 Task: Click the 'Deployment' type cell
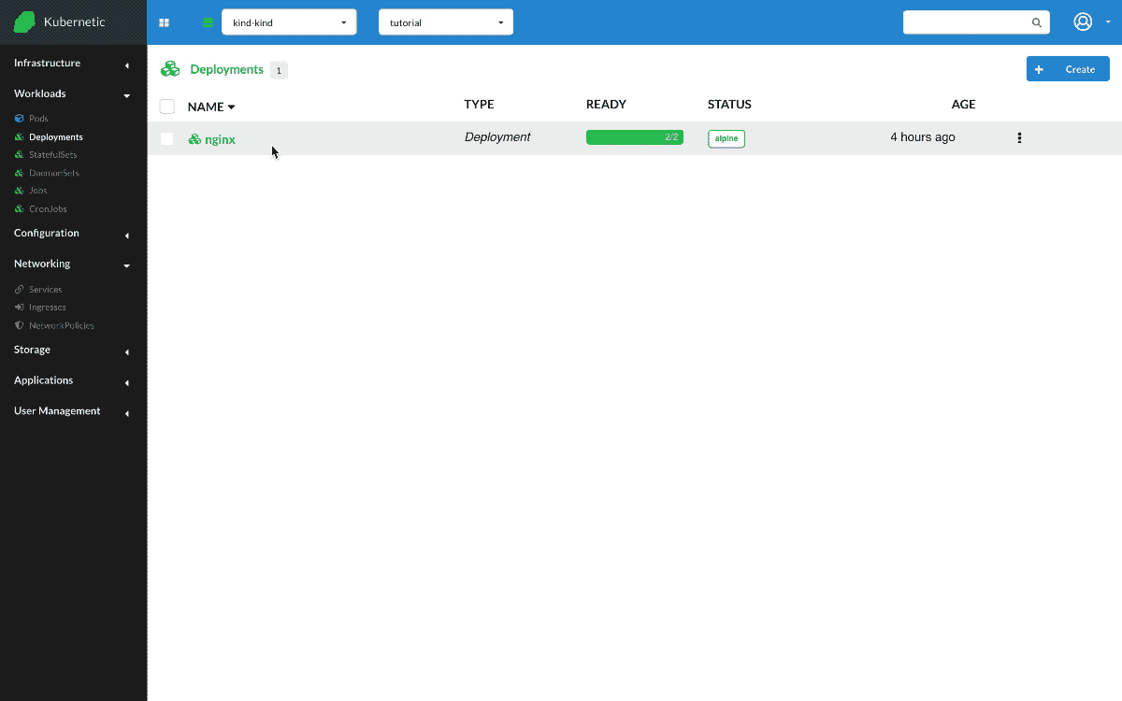point(497,137)
